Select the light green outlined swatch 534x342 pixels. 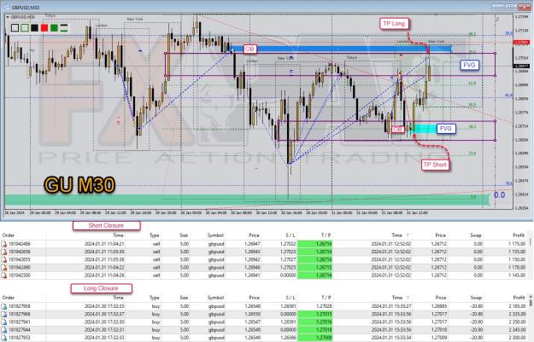click(x=25, y=28)
